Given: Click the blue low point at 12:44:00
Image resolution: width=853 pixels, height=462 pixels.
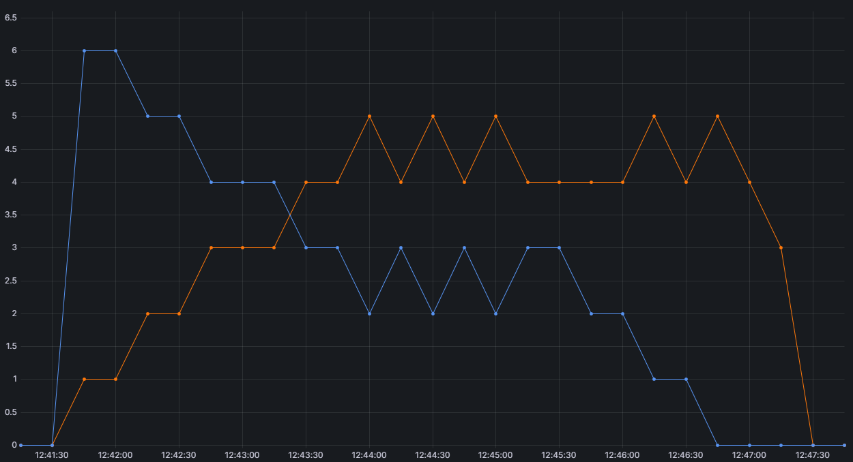Looking at the screenshot, I should [369, 313].
